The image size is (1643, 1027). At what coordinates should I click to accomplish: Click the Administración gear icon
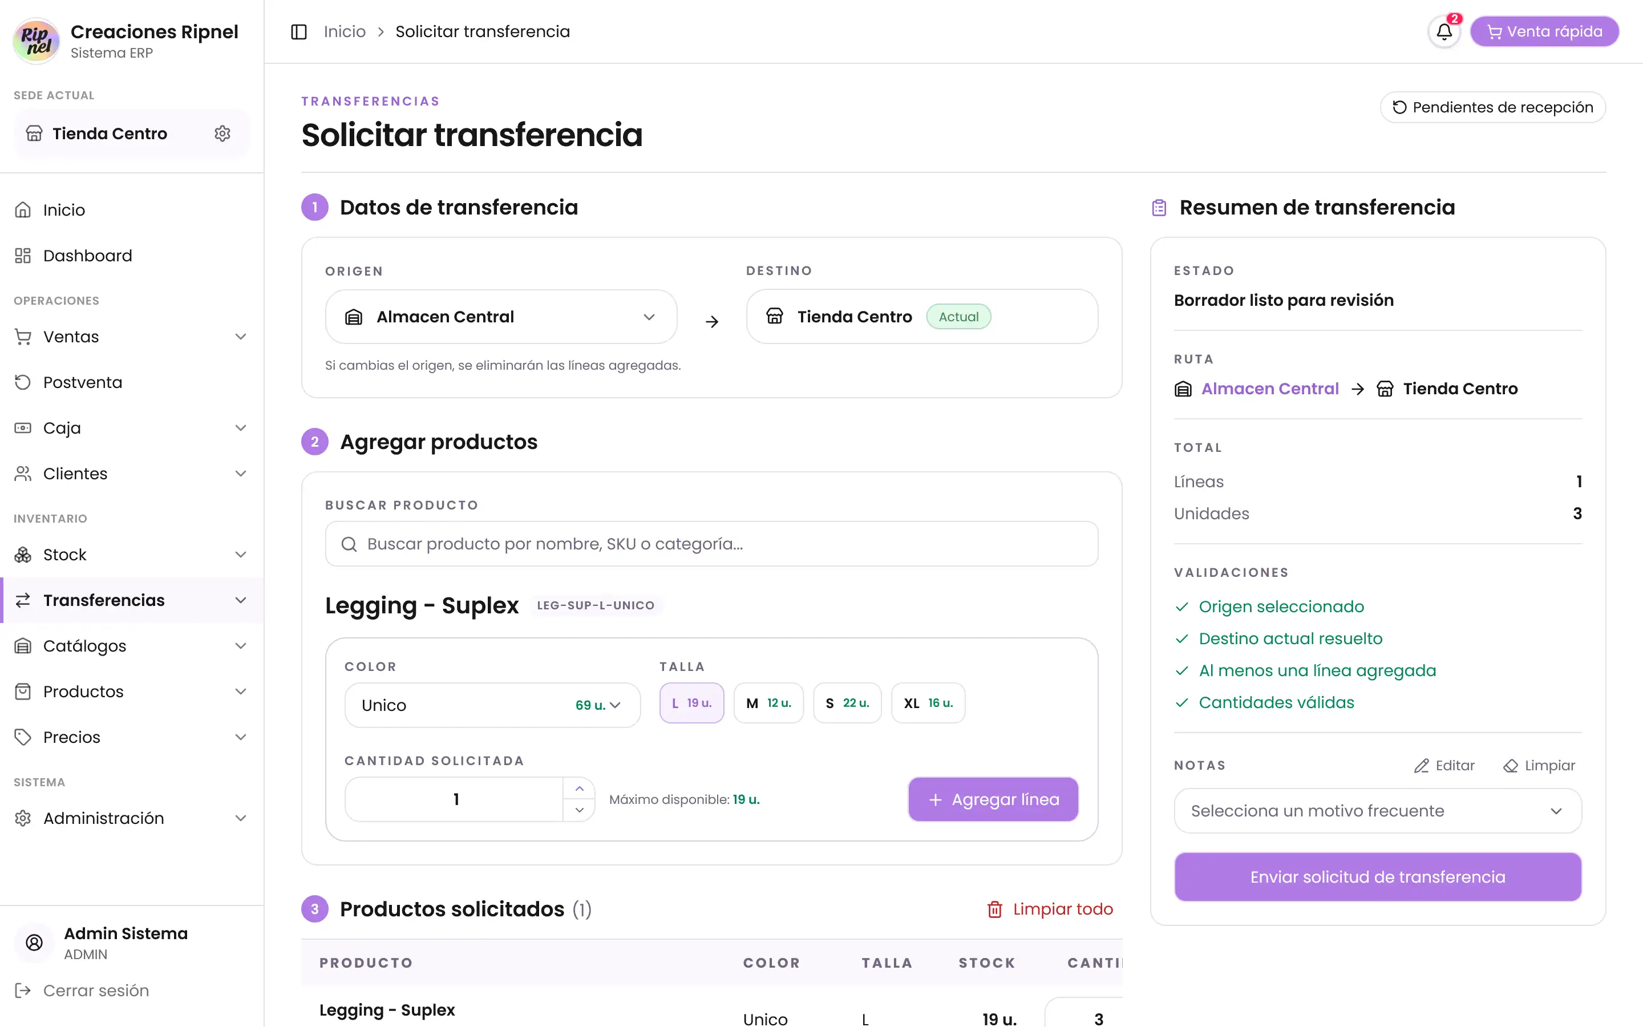pyautogui.click(x=23, y=819)
